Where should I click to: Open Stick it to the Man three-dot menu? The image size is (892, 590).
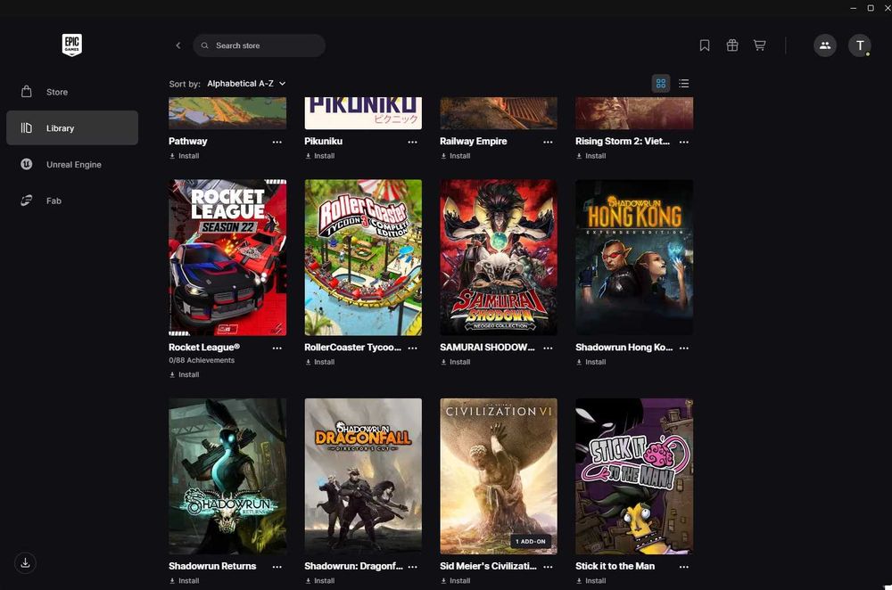pos(684,567)
